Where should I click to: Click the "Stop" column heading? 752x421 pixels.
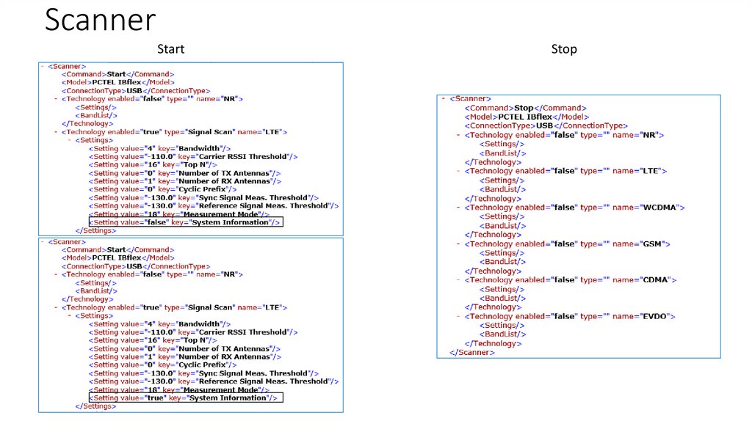[x=564, y=49]
